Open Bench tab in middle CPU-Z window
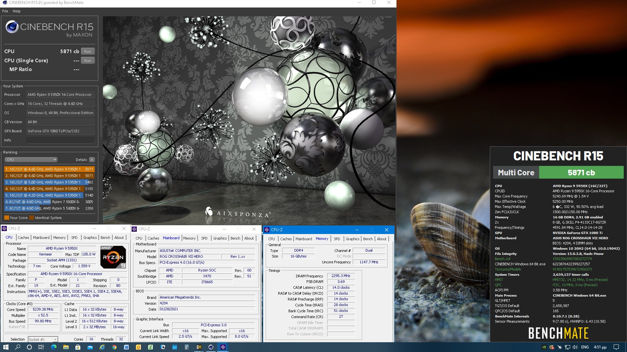This screenshot has width=627, height=352. 235,238
